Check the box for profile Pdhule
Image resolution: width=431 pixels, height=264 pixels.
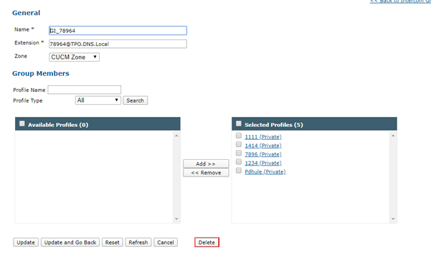(239, 171)
